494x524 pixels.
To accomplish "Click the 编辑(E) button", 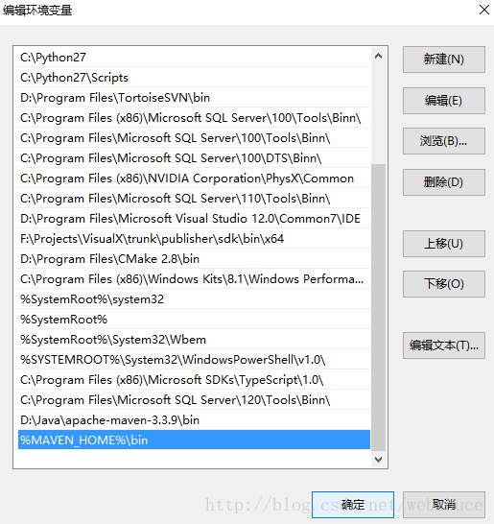I will 443,101.
